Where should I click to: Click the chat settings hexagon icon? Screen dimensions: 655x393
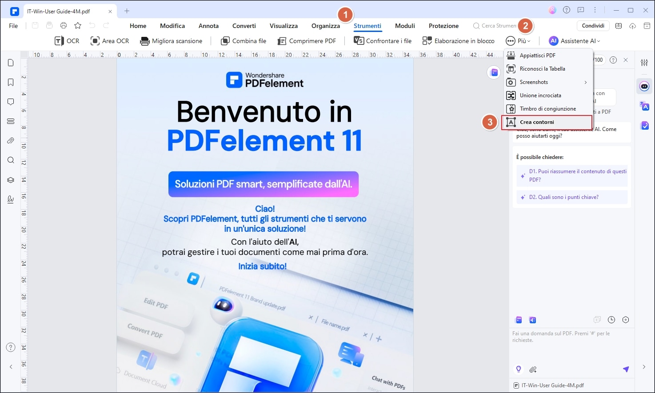click(x=626, y=320)
